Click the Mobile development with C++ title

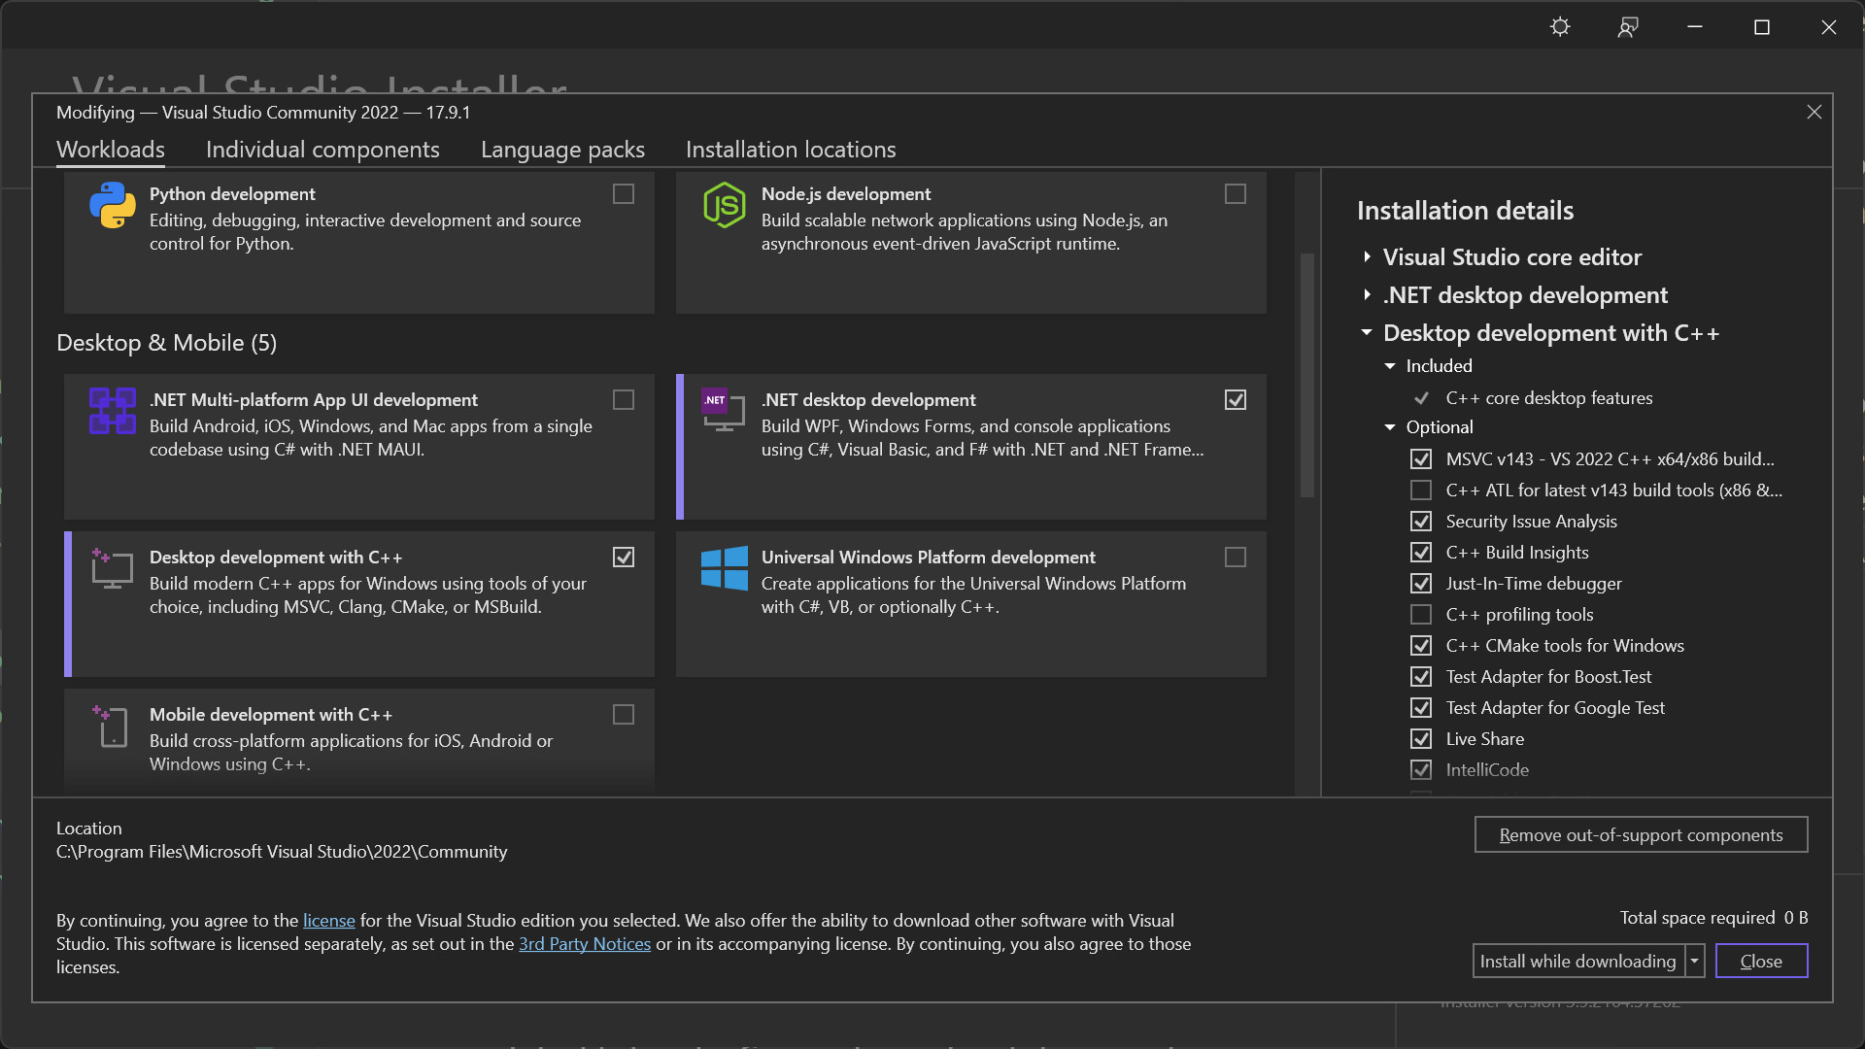pos(271,715)
